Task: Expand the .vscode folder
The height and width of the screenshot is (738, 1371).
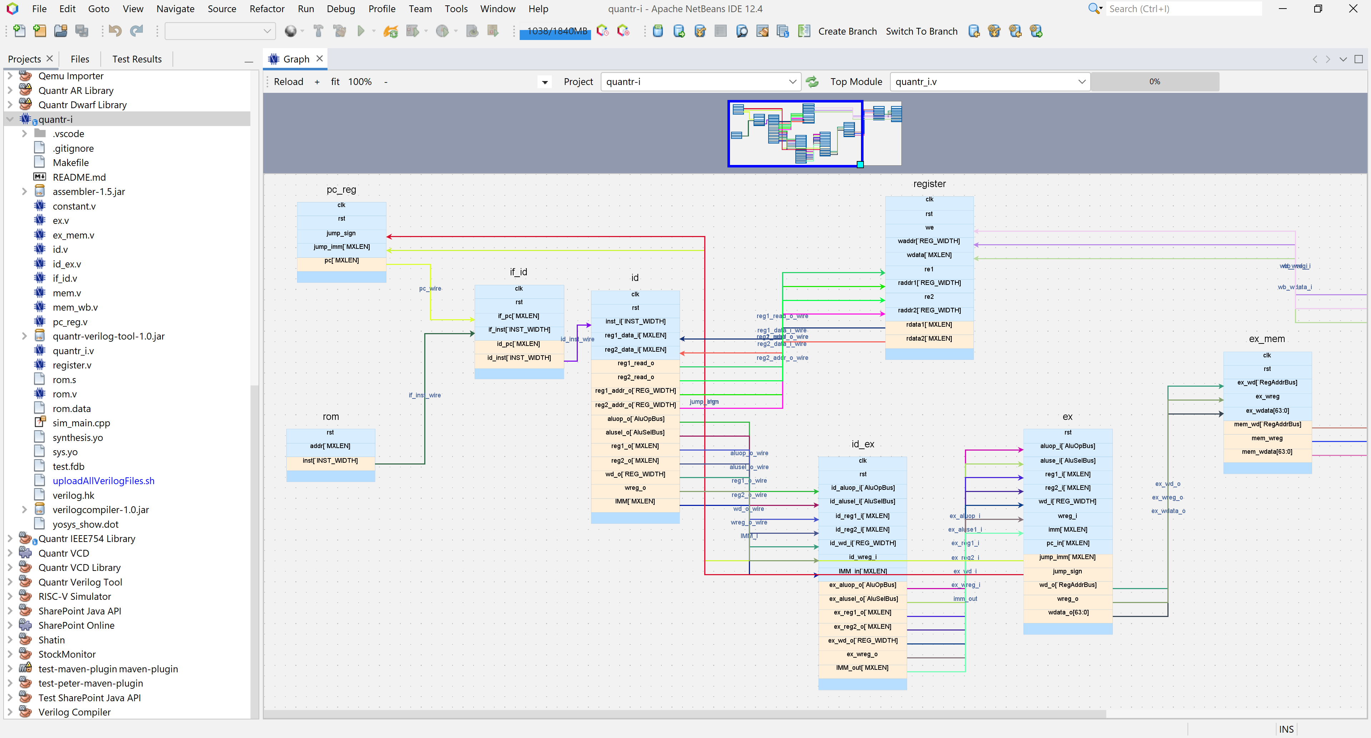Action: pos(24,134)
